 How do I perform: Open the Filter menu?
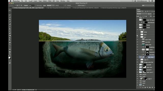50,1
